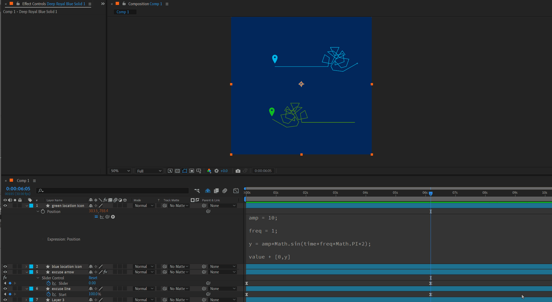
Task: Click the snapshot camera icon
Action: (x=238, y=171)
